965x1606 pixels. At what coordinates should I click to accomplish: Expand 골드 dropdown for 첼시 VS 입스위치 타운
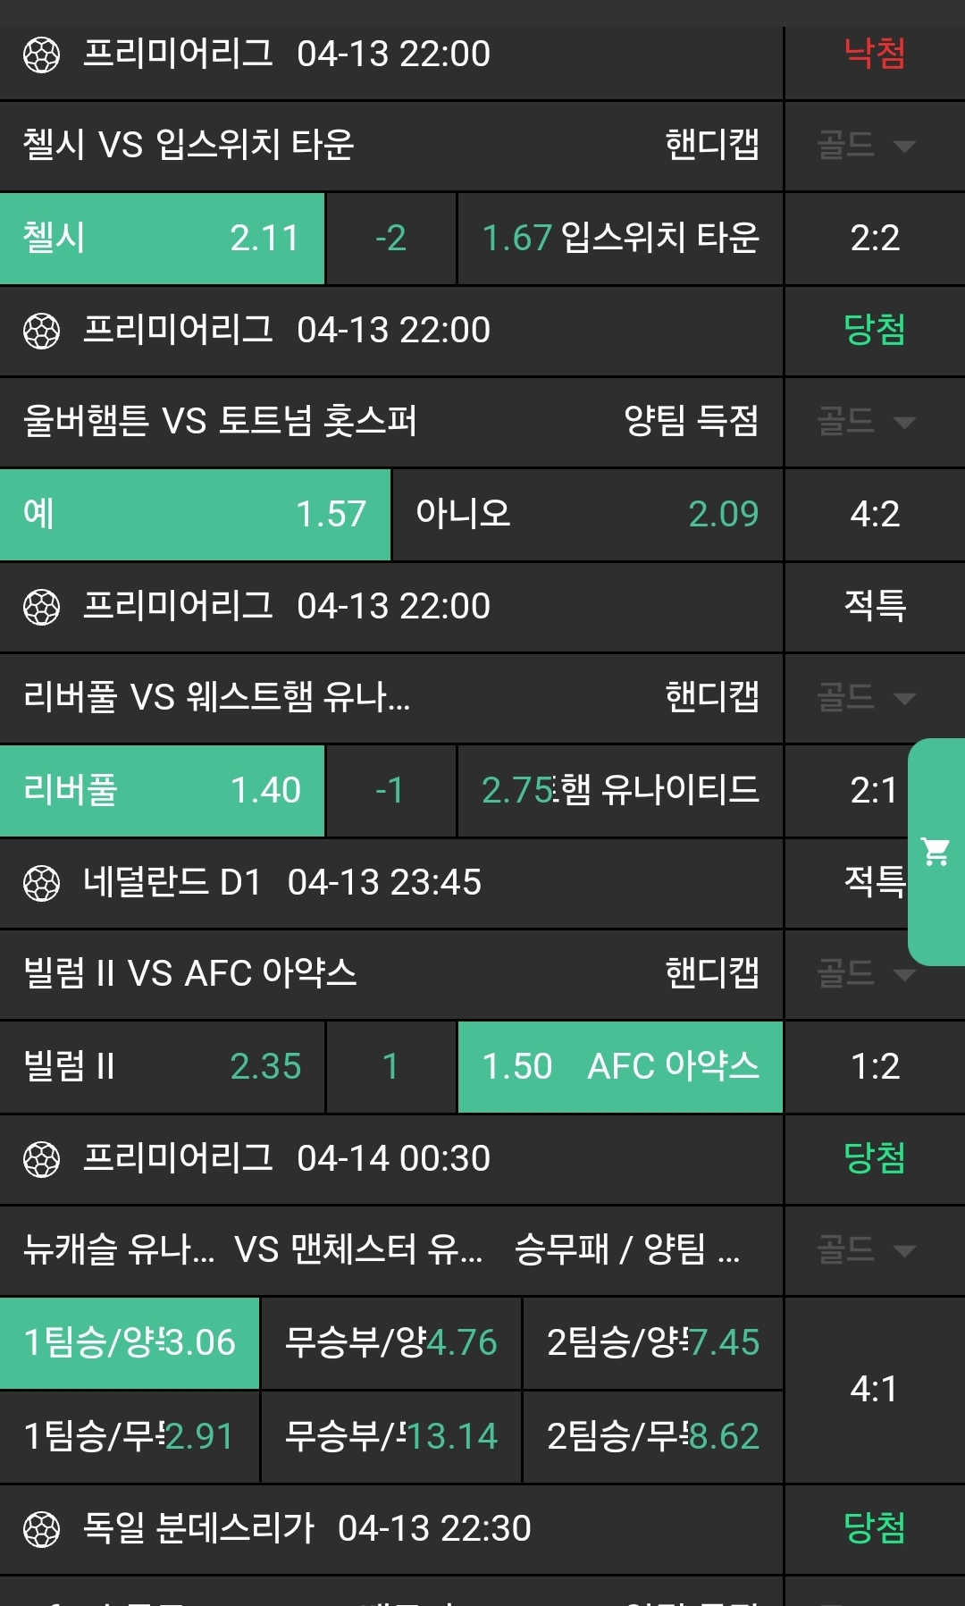pyautogui.click(x=866, y=146)
